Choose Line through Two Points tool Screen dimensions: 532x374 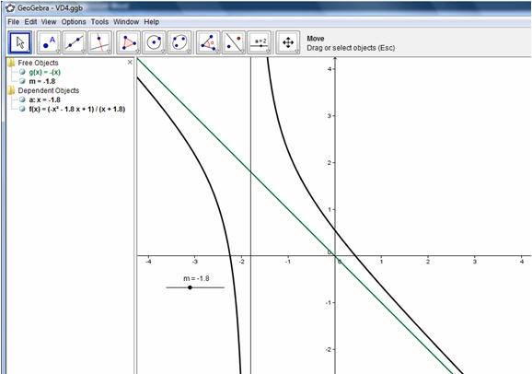(75, 42)
